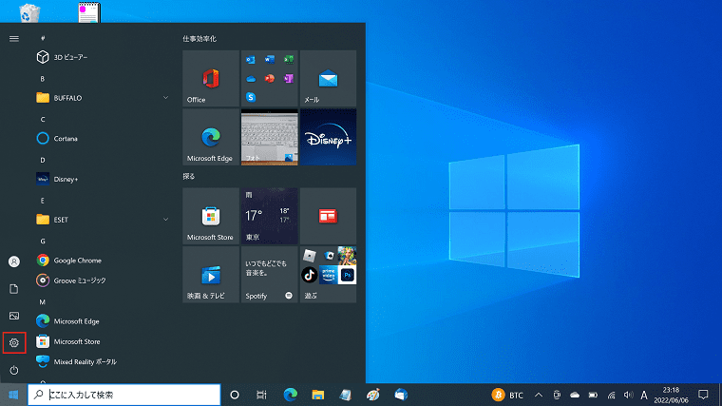This screenshot has width=722, height=406.
Task: Open File Explorer from the taskbar
Action: (317, 395)
